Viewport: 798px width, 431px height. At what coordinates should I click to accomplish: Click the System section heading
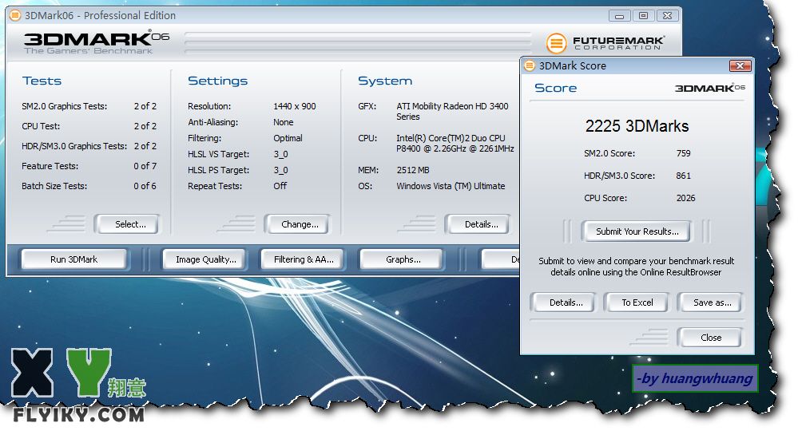385,81
